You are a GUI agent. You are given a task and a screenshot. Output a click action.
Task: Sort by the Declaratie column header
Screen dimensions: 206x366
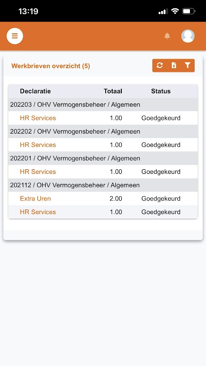point(35,91)
